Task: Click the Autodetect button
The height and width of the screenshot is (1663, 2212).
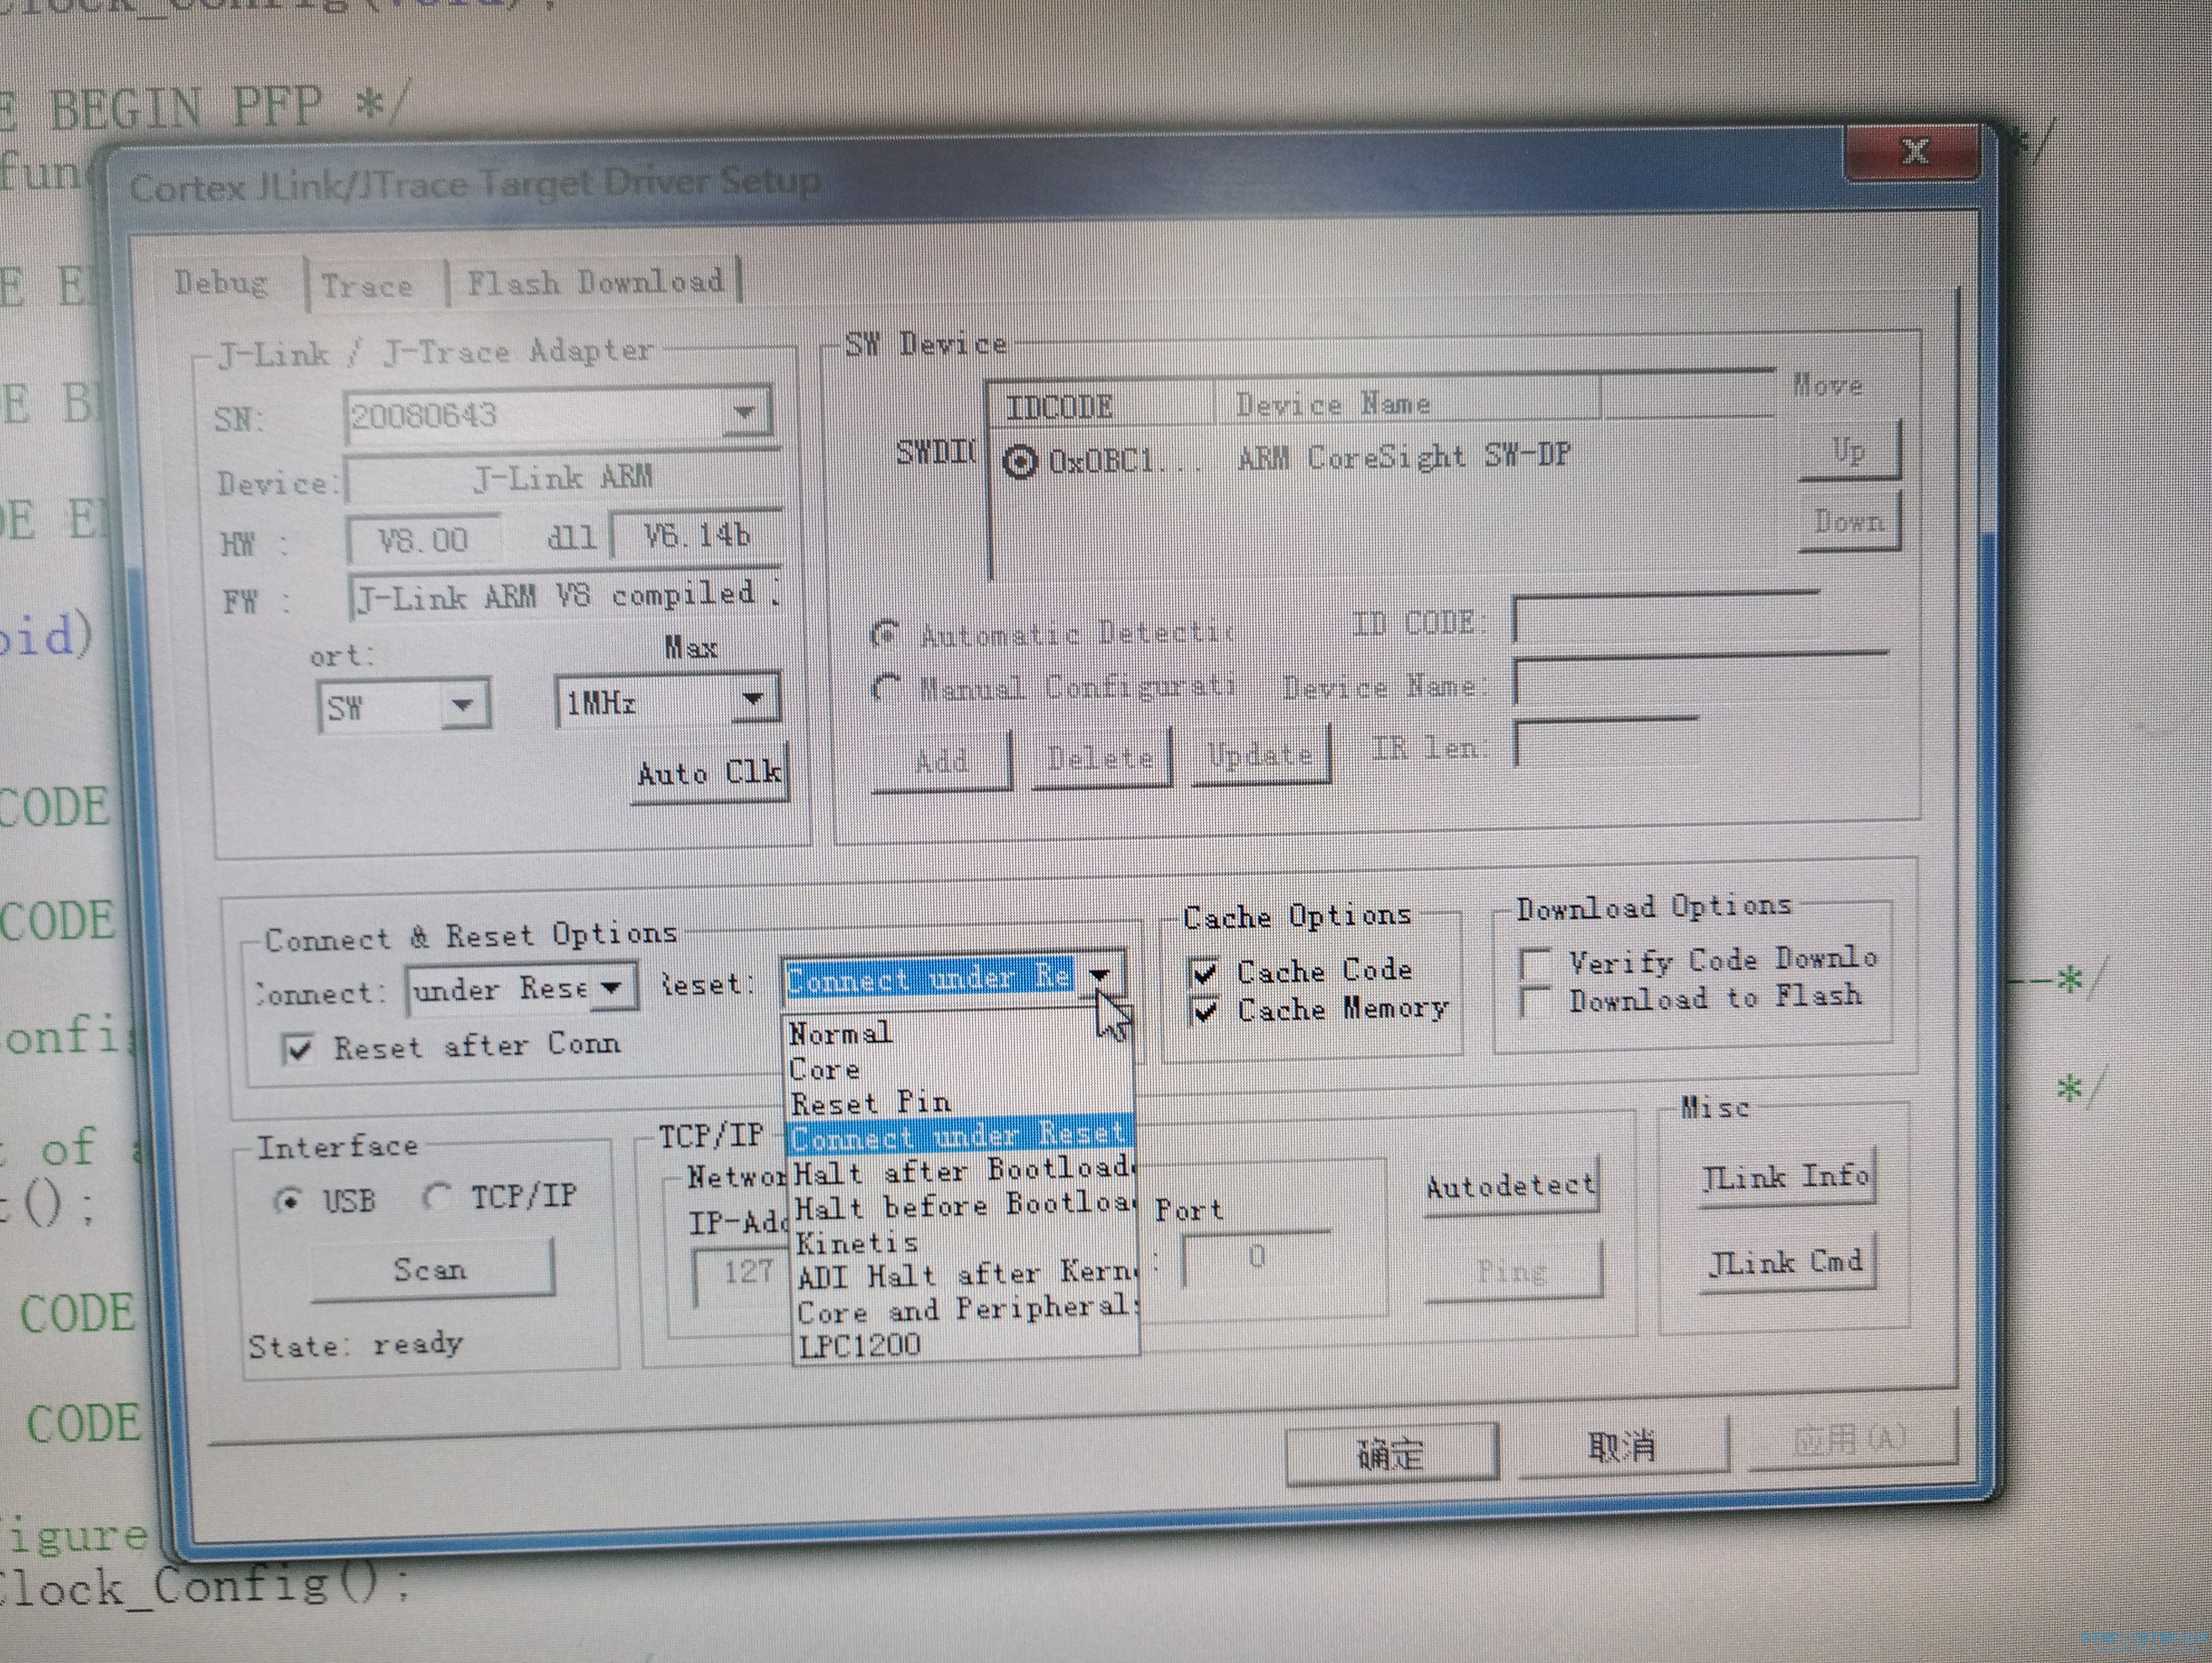Action: tap(1511, 1186)
